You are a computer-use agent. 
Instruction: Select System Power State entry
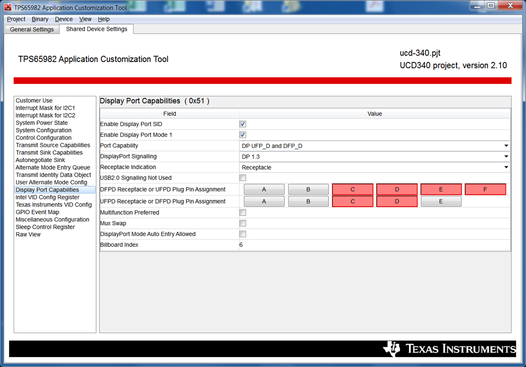pos(42,123)
